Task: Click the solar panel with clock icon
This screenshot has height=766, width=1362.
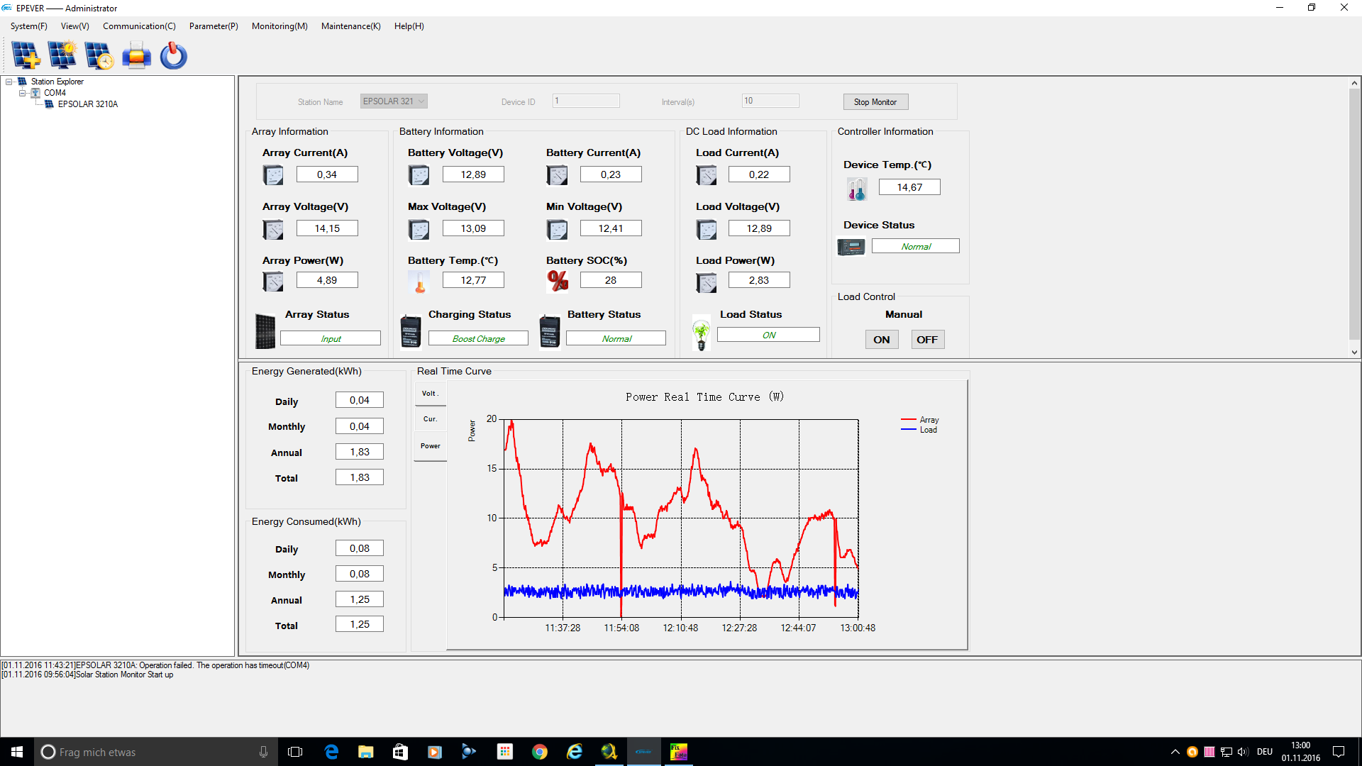Action: 99,55
